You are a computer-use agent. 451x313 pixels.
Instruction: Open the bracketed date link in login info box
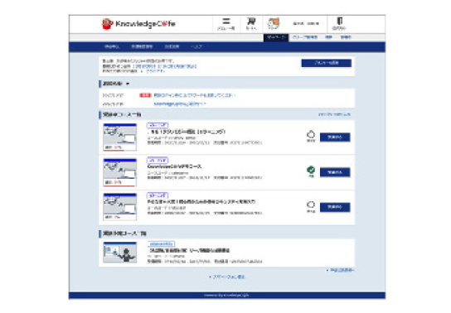pyautogui.click(x=164, y=66)
